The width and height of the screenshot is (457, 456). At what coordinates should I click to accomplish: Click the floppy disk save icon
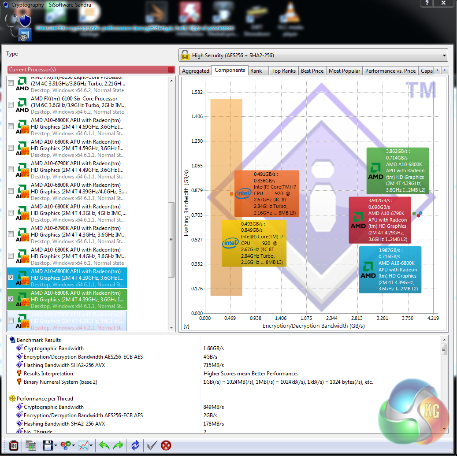[48, 445]
